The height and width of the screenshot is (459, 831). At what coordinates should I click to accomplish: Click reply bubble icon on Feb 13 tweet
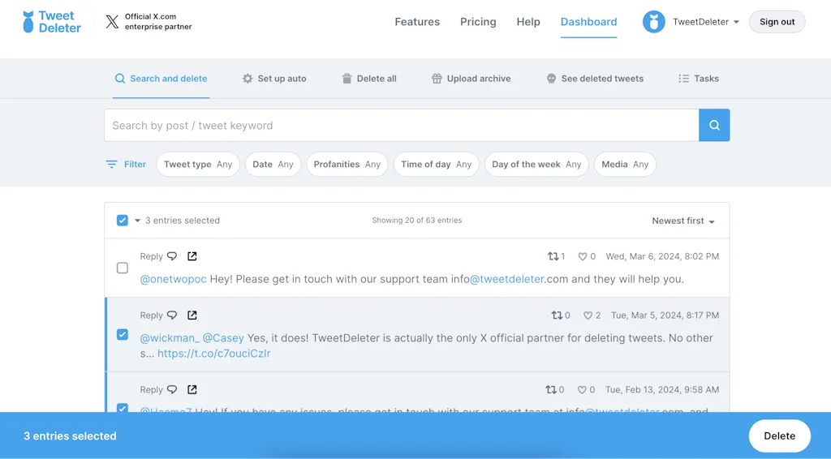pyautogui.click(x=172, y=389)
